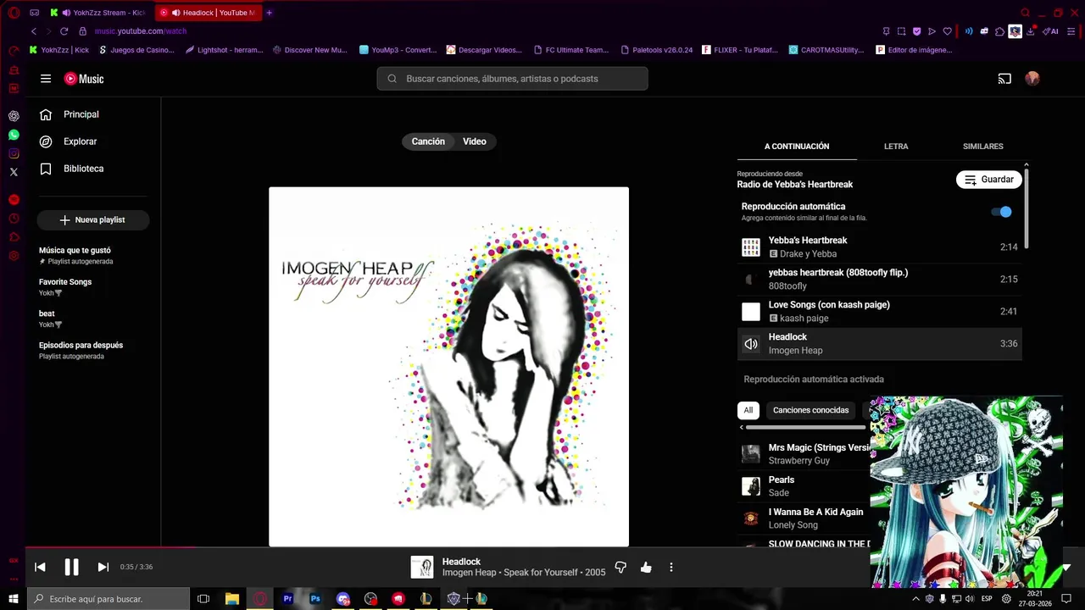
Task: Open browser downloads icon
Action: [x=1031, y=31]
